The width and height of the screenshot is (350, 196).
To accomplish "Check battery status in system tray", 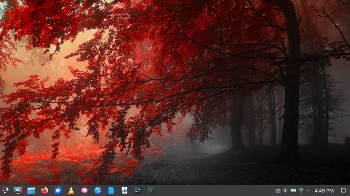I will [x=293, y=190].
